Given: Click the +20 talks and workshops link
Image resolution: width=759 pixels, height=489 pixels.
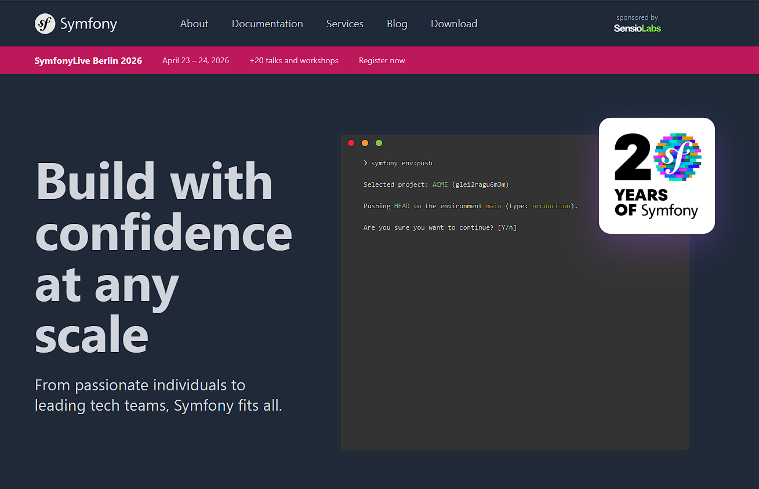Looking at the screenshot, I should 294,60.
